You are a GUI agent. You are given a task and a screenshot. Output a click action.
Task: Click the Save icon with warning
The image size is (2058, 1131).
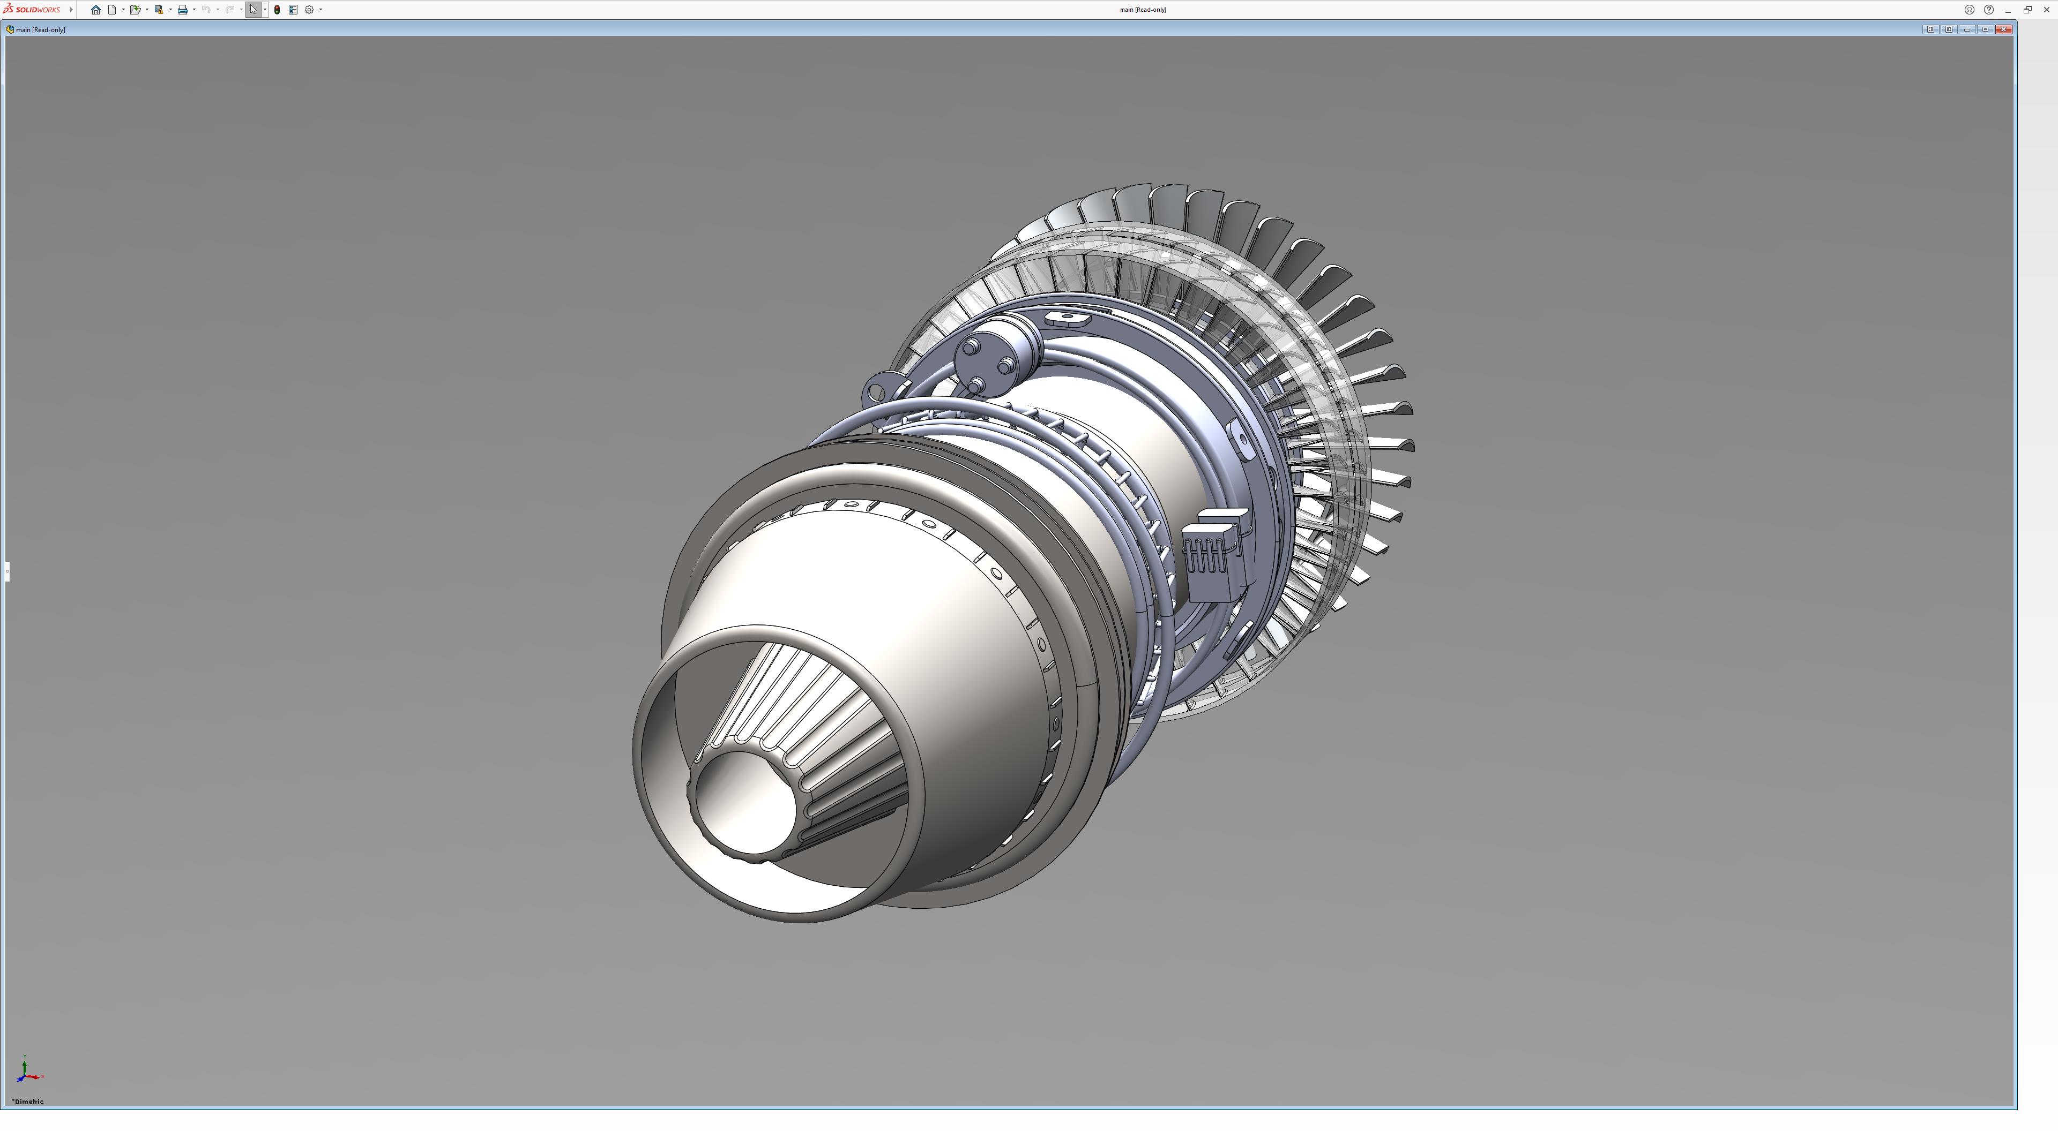pos(158,10)
